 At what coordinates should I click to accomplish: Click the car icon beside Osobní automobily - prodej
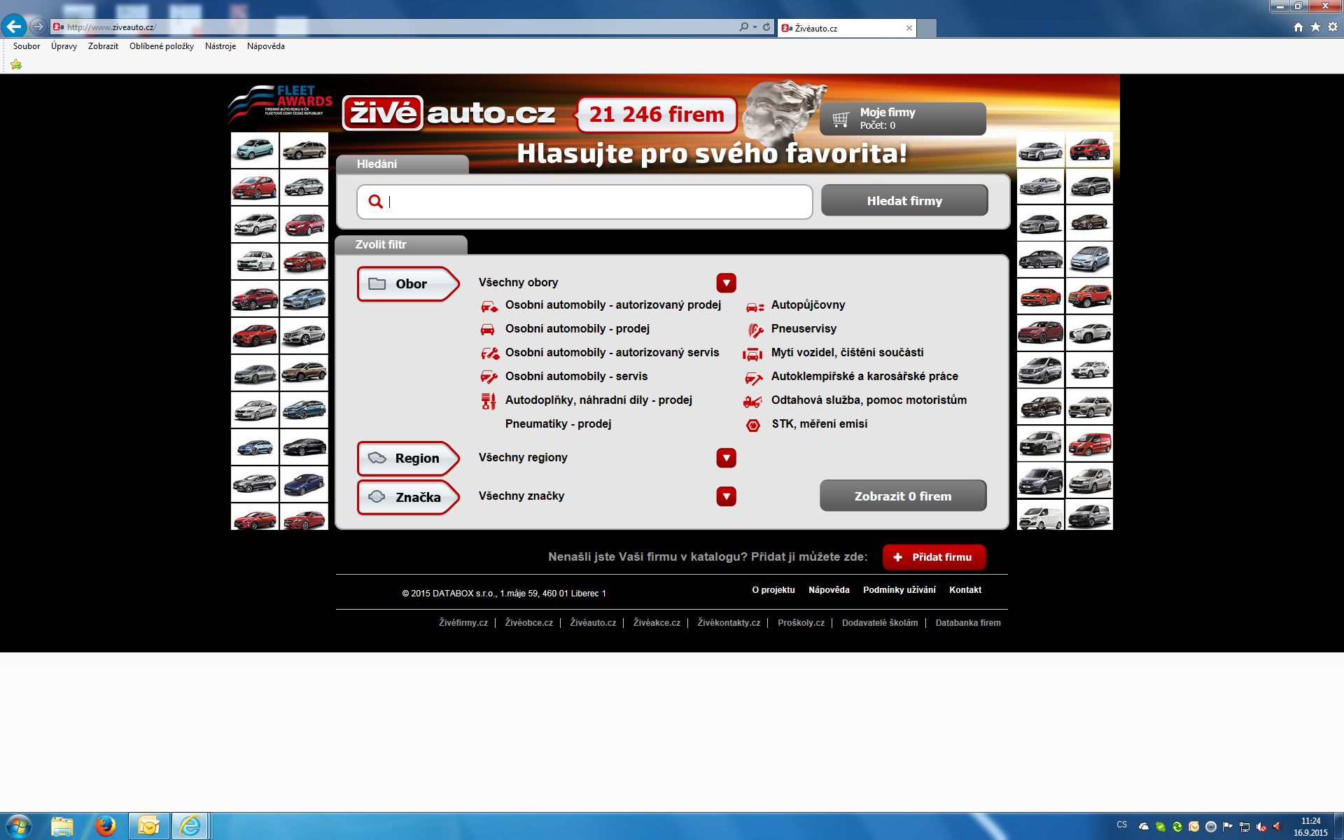pos(487,329)
